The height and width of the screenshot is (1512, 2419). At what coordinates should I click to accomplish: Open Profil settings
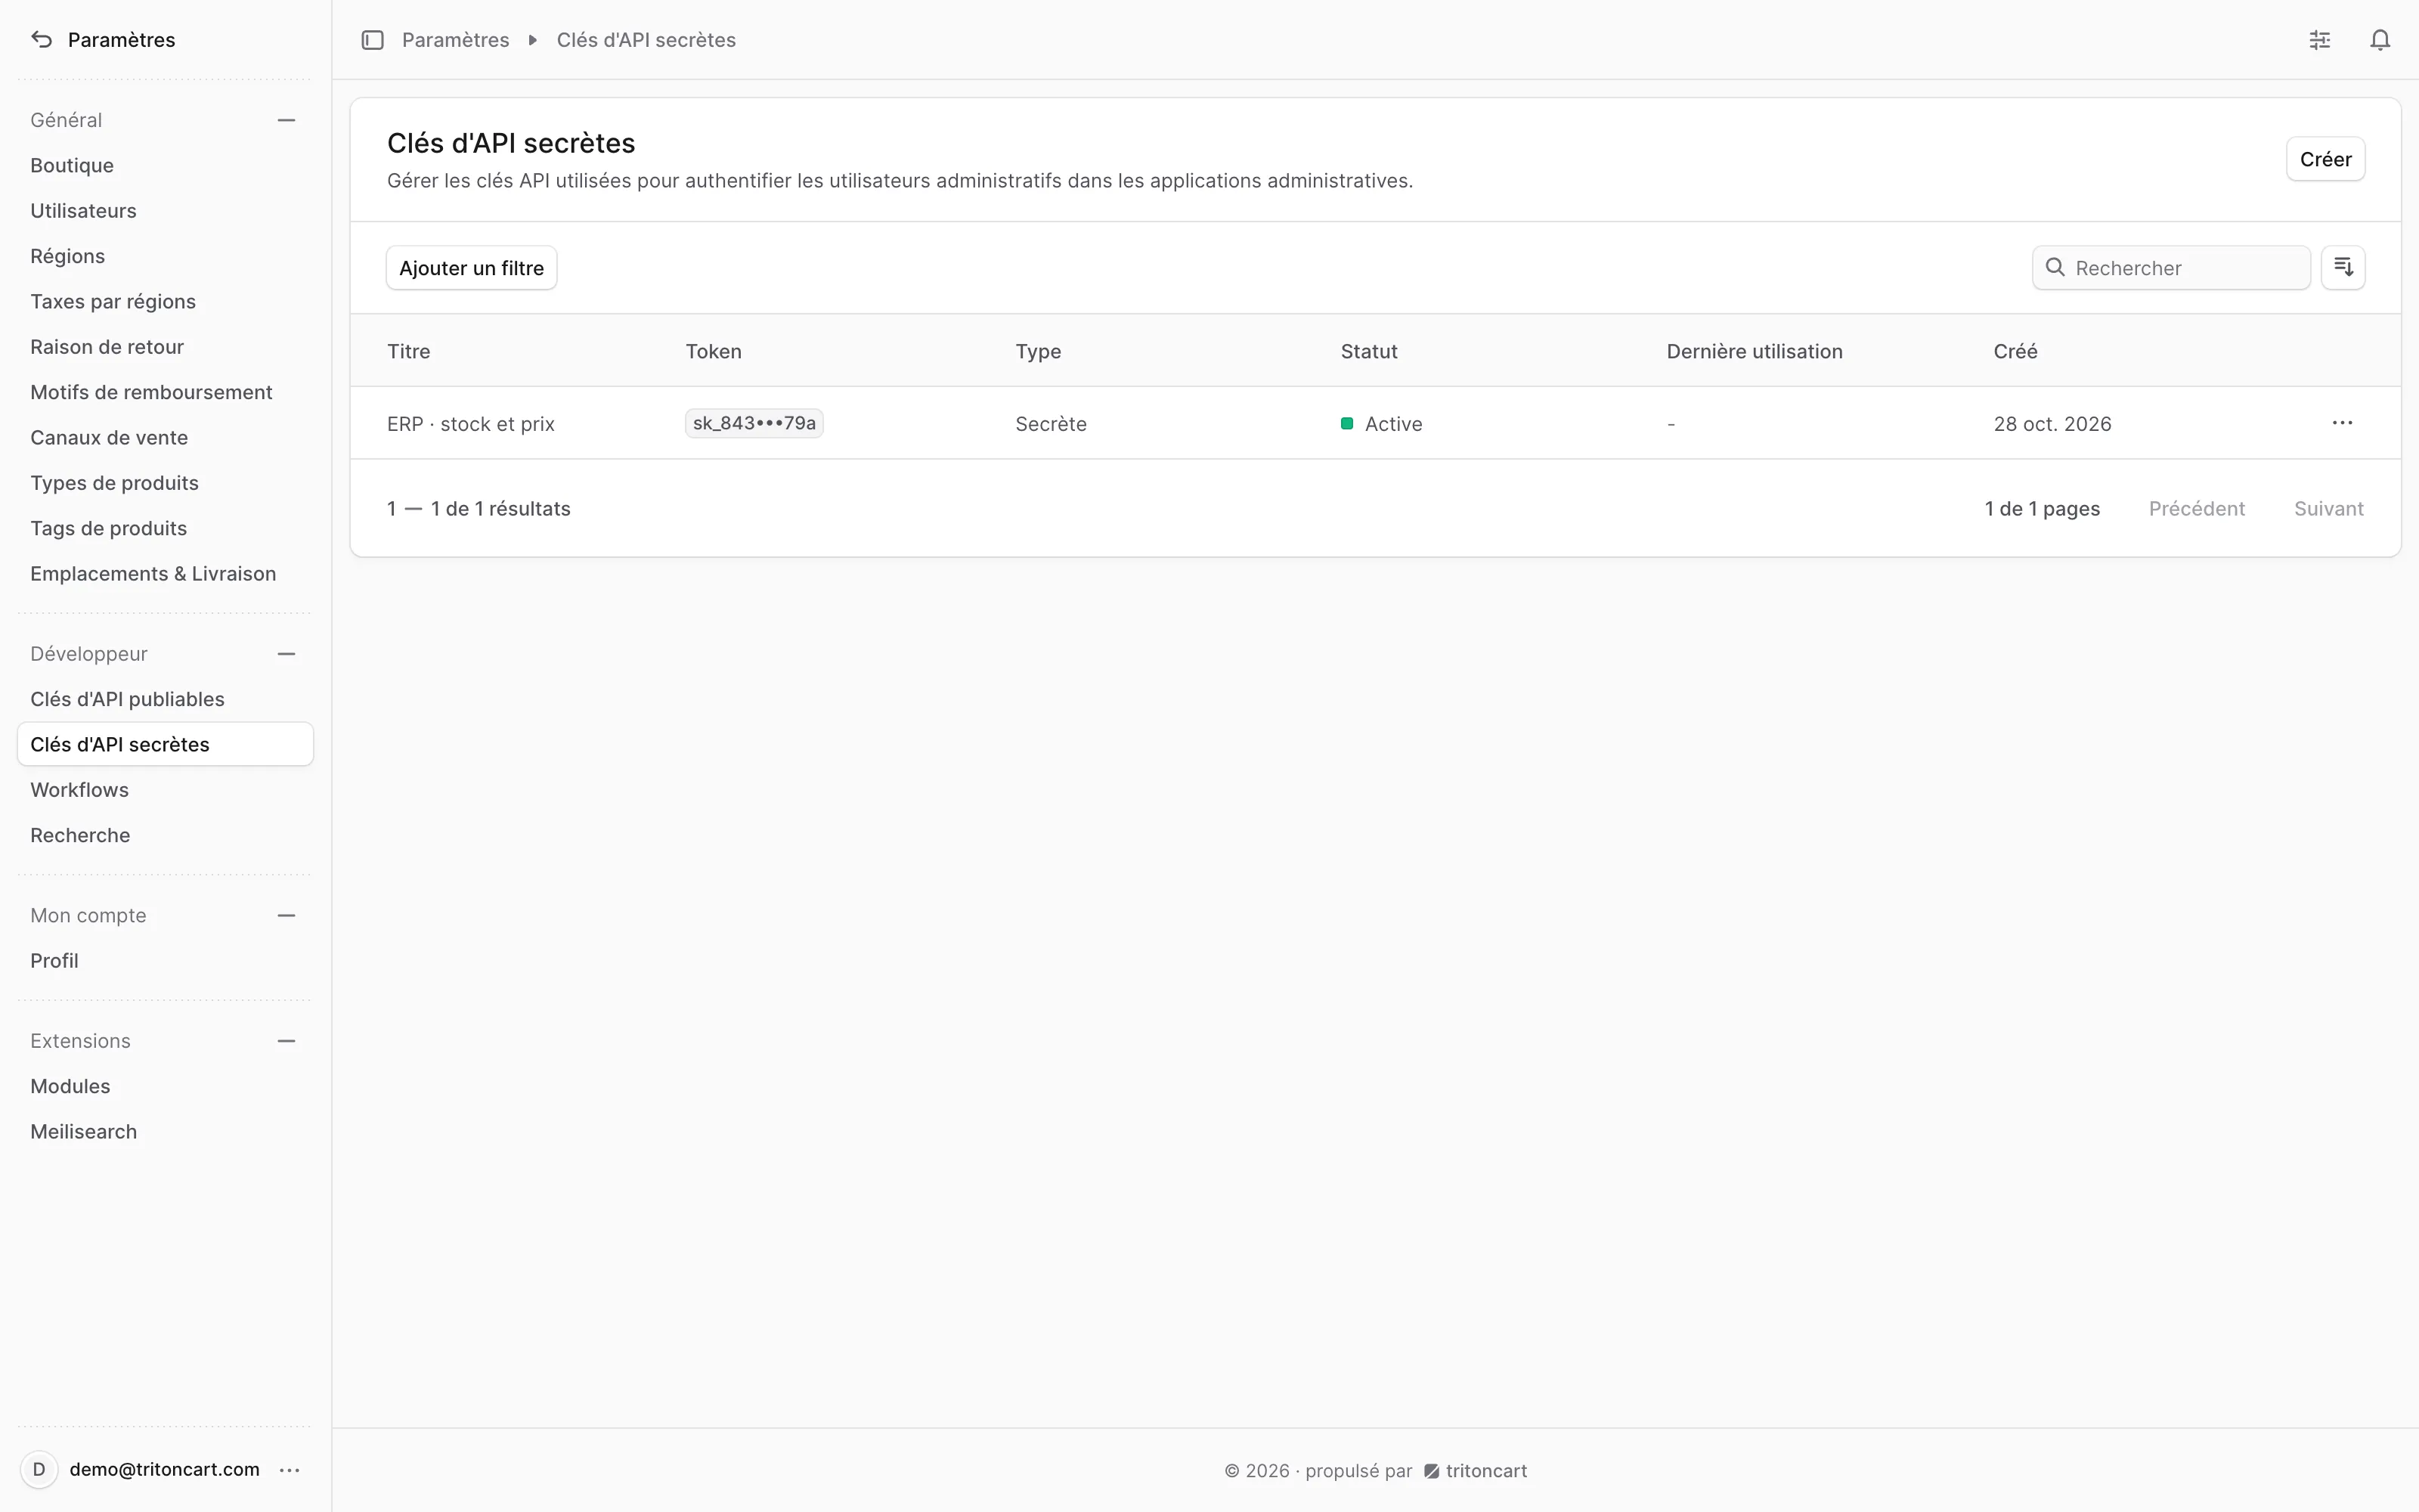point(165,960)
